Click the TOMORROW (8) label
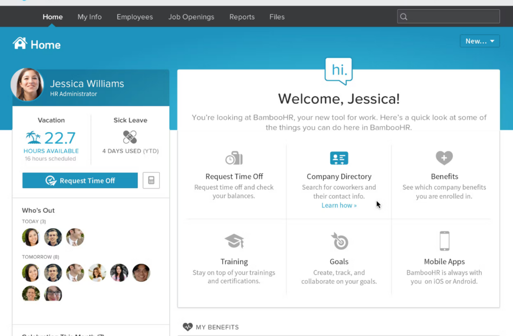513x336 pixels. pyautogui.click(x=41, y=257)
